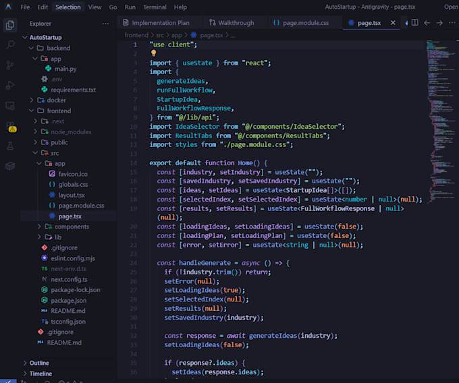
Task: Open the Terminal menu
Action: point(155,7)
